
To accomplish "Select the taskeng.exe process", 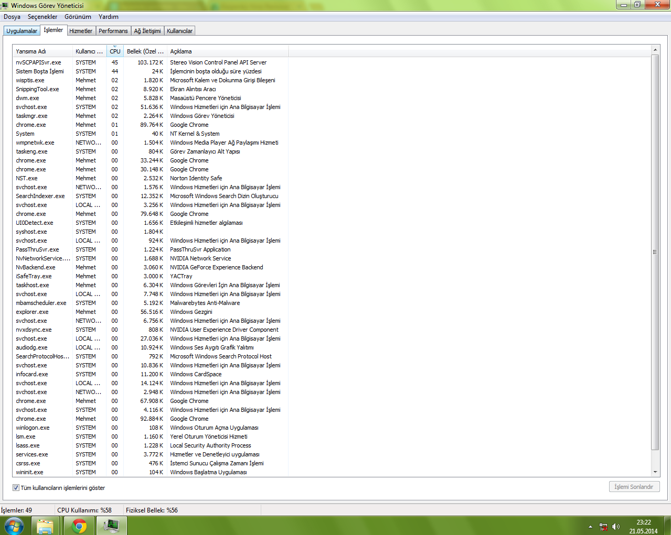I will pyautogui.click(x=151, y=151).
